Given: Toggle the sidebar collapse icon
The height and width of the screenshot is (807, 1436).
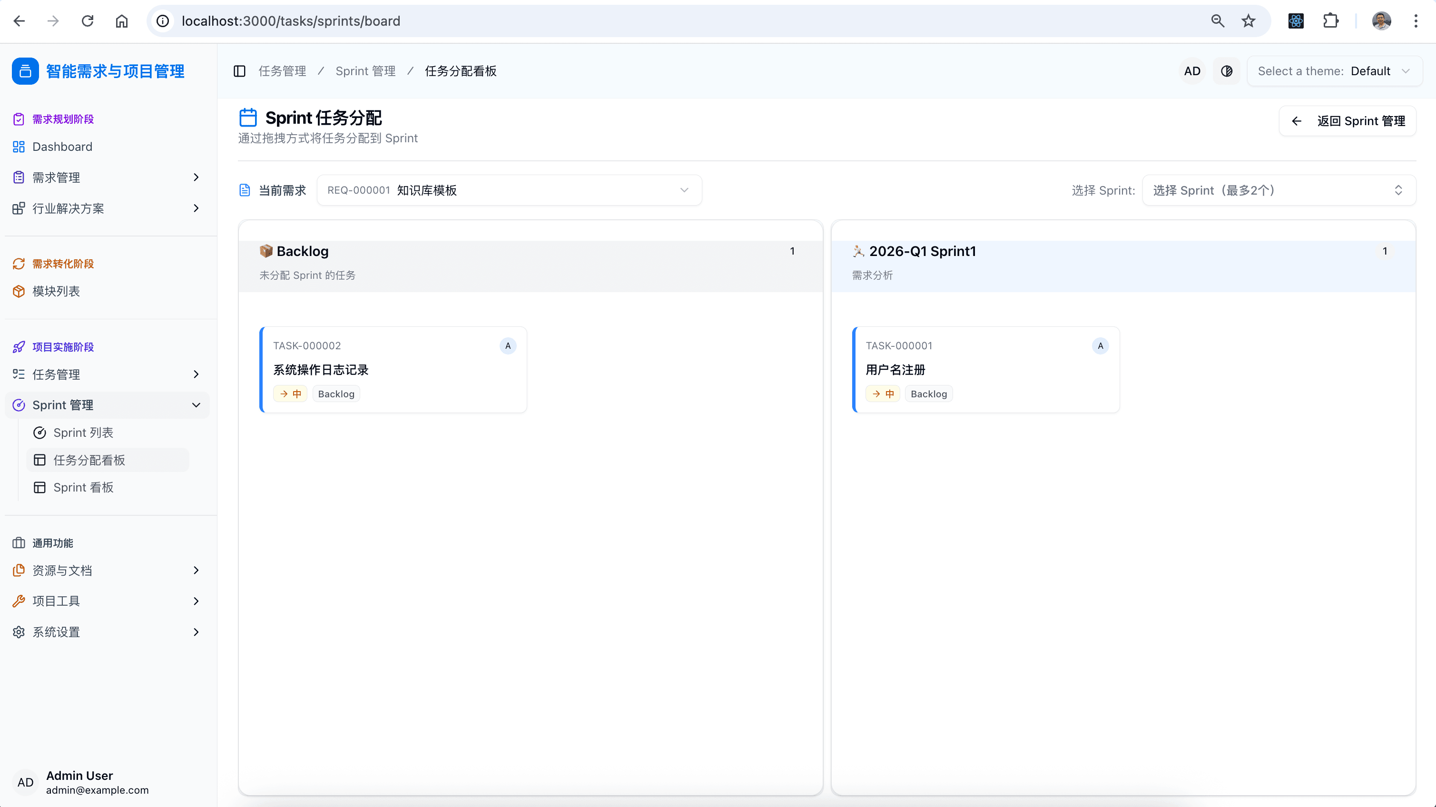Looking at the screenshot, I should pyautogui.click(x=240, y=71).
